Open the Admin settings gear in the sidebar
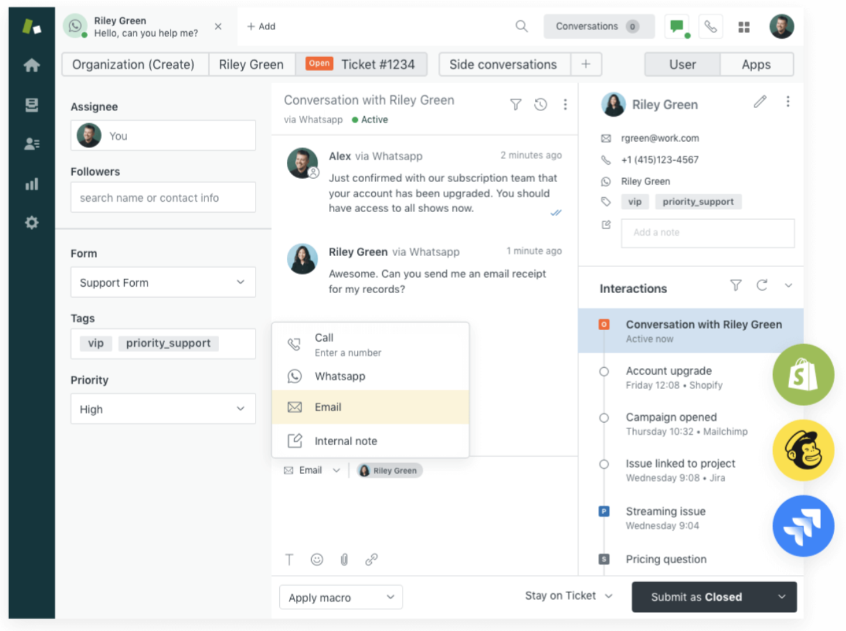Image resolution: width=846 pixels, height=631 pixels. tap(31, 222)
